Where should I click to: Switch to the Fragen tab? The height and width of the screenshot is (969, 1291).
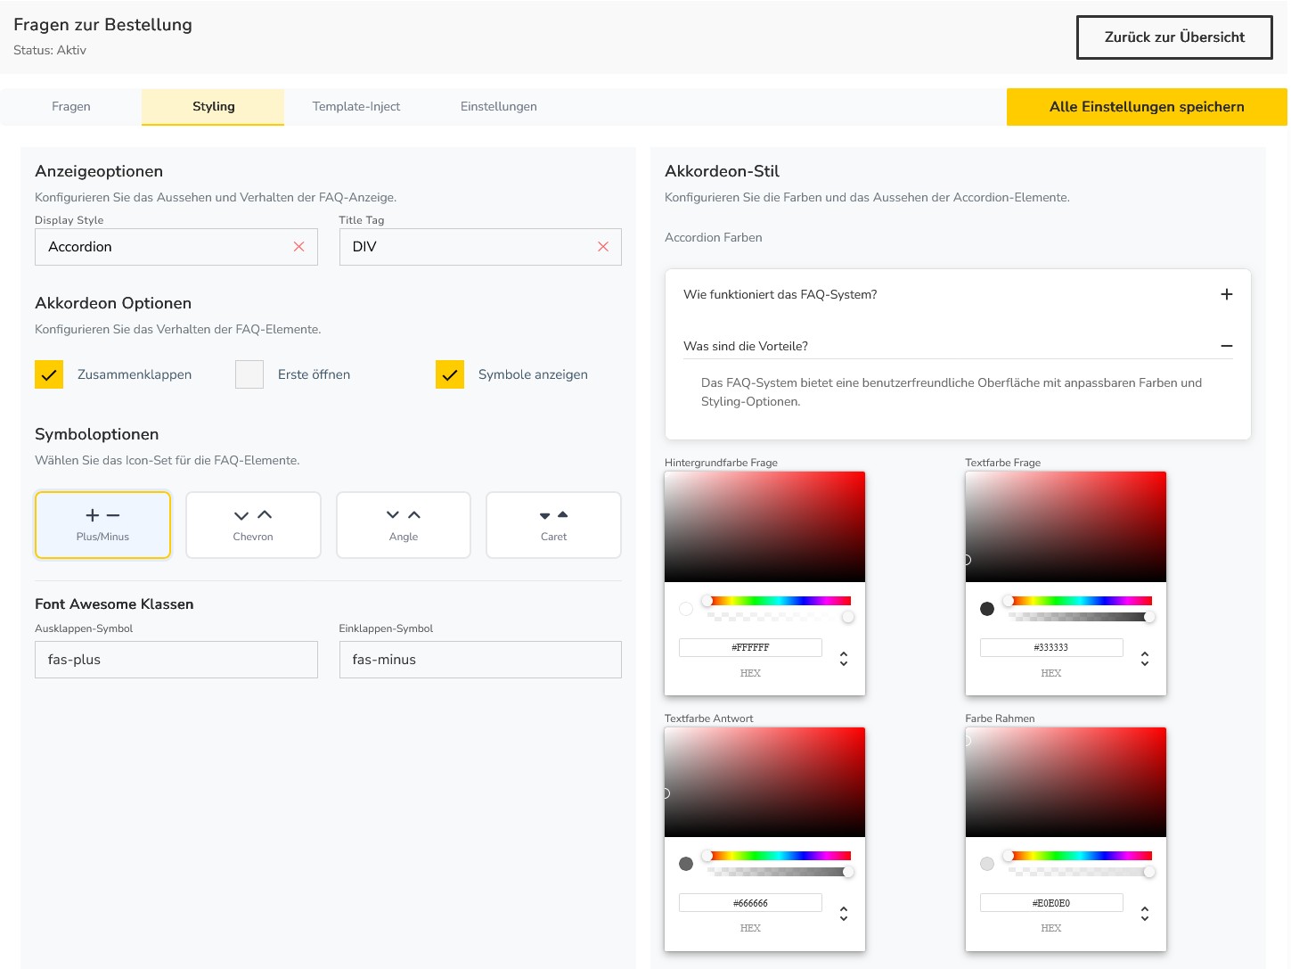click(71, 106)
